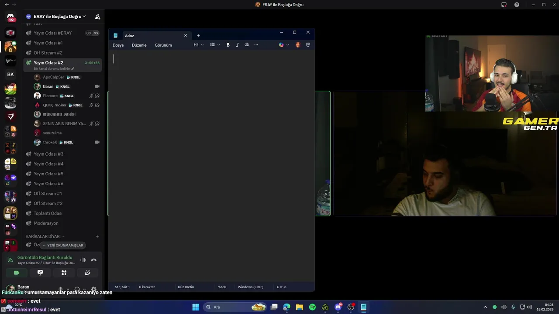Create channel in HARİKALAR DİYARI category
The width and height of the screenshot is (559, 314).
[97, 236]
